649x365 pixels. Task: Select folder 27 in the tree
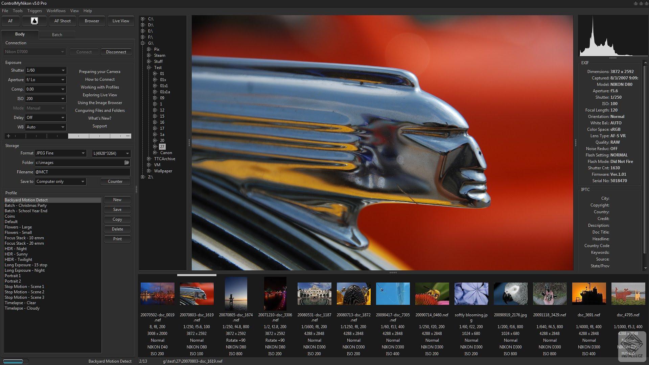click(x=162, y=147)
